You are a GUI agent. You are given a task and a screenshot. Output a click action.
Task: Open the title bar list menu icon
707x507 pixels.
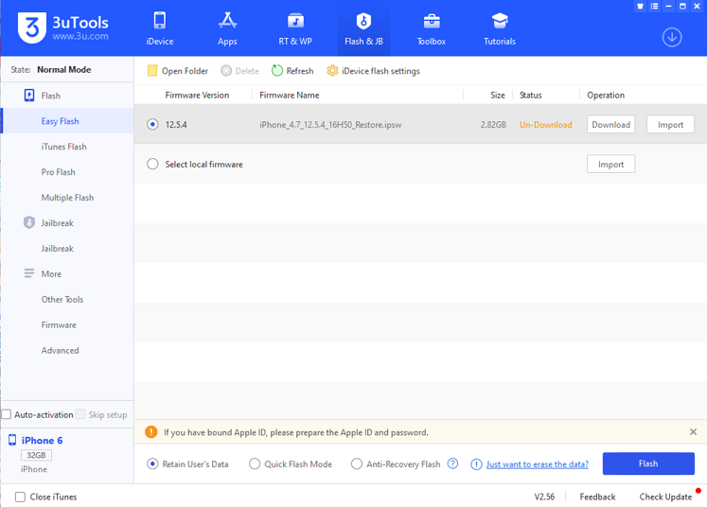[x=654, y=7]
